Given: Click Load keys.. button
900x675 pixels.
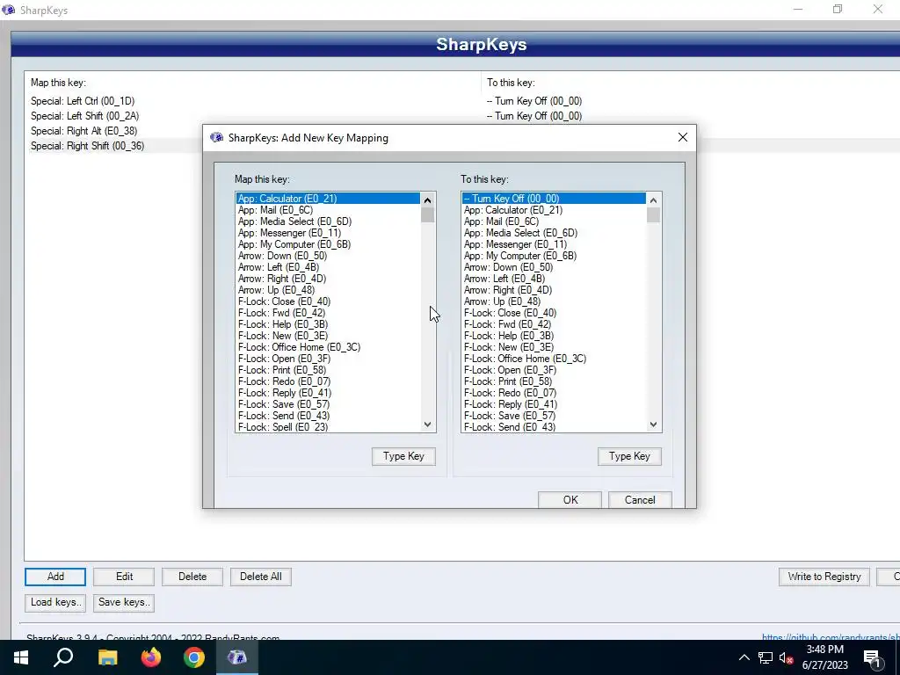Looking at the screenshot, I should pyautogui.click(x=55, y=602).
